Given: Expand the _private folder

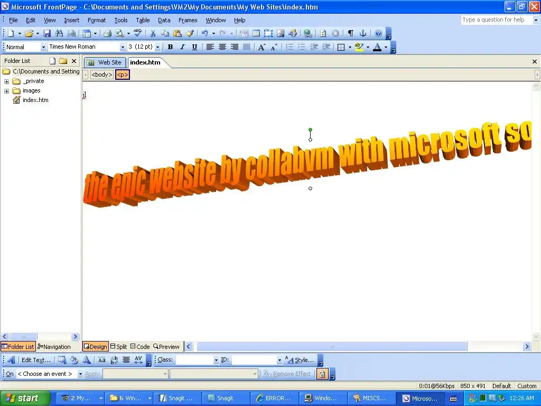Looking at the screenshot, I should (6, 81).
